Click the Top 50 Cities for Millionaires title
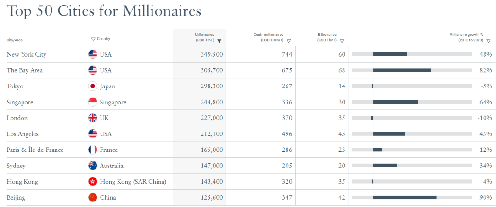Screen dimensions: 496x207 pos(104,11)
